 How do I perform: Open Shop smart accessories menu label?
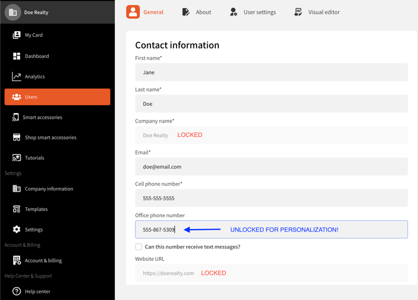[51, 138]
